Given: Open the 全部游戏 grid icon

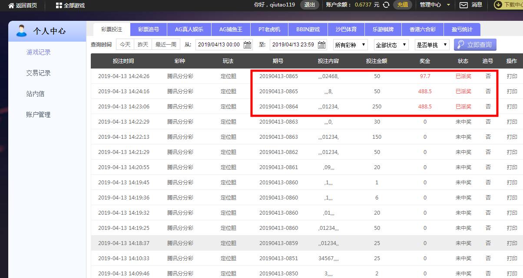Looking at the screenshot, I should [x=59, y=5].
